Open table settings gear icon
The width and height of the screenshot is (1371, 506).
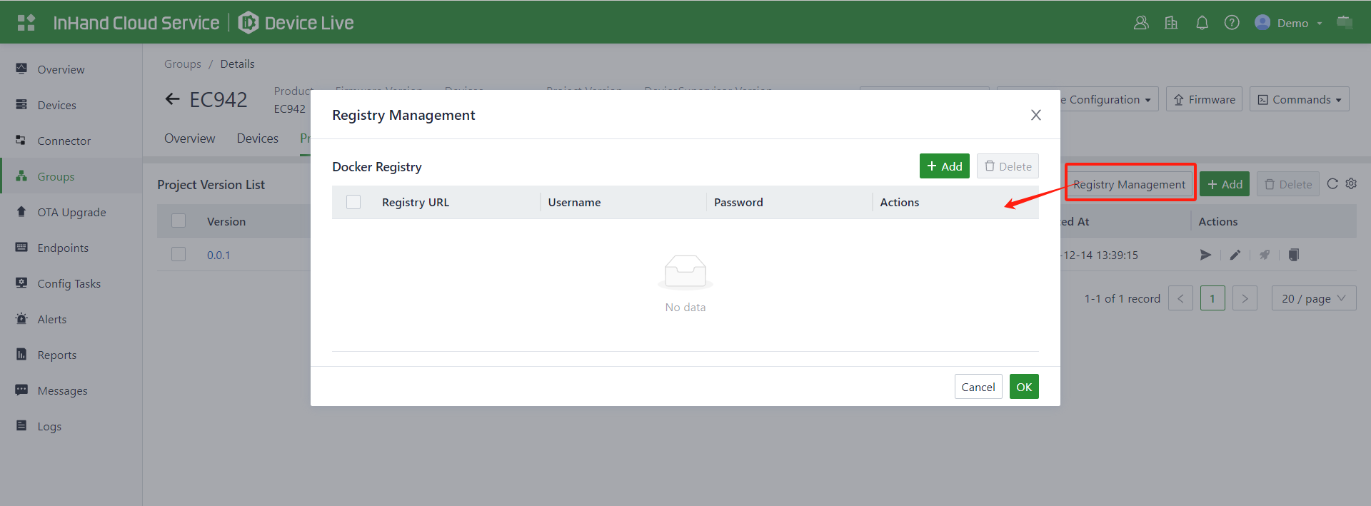[1351, 184]
